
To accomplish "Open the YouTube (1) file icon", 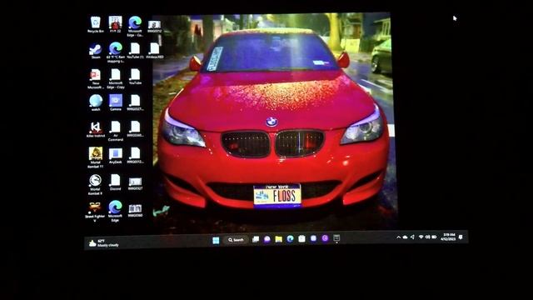I will pos(135,51).
